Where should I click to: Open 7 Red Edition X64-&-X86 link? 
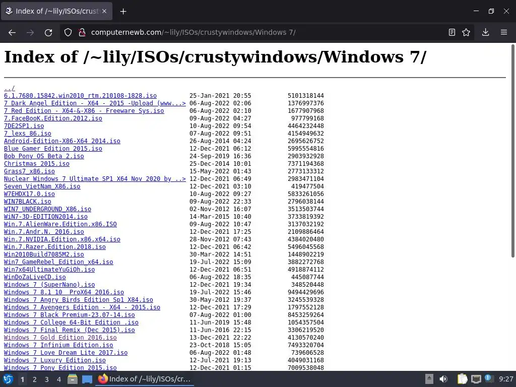click(x=84, y=111)
